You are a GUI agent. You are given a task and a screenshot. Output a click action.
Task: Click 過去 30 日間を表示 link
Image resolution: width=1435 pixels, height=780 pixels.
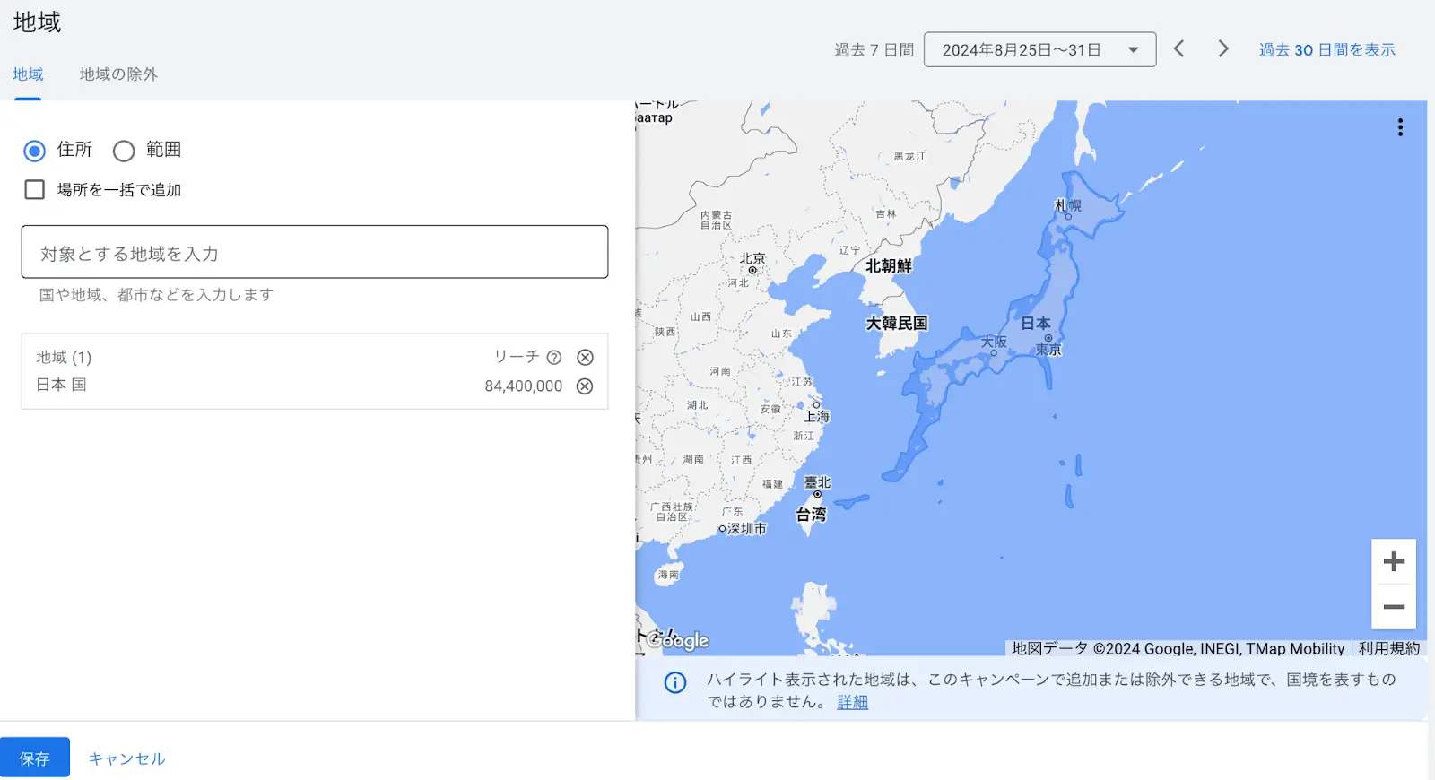pos(1326,50)
